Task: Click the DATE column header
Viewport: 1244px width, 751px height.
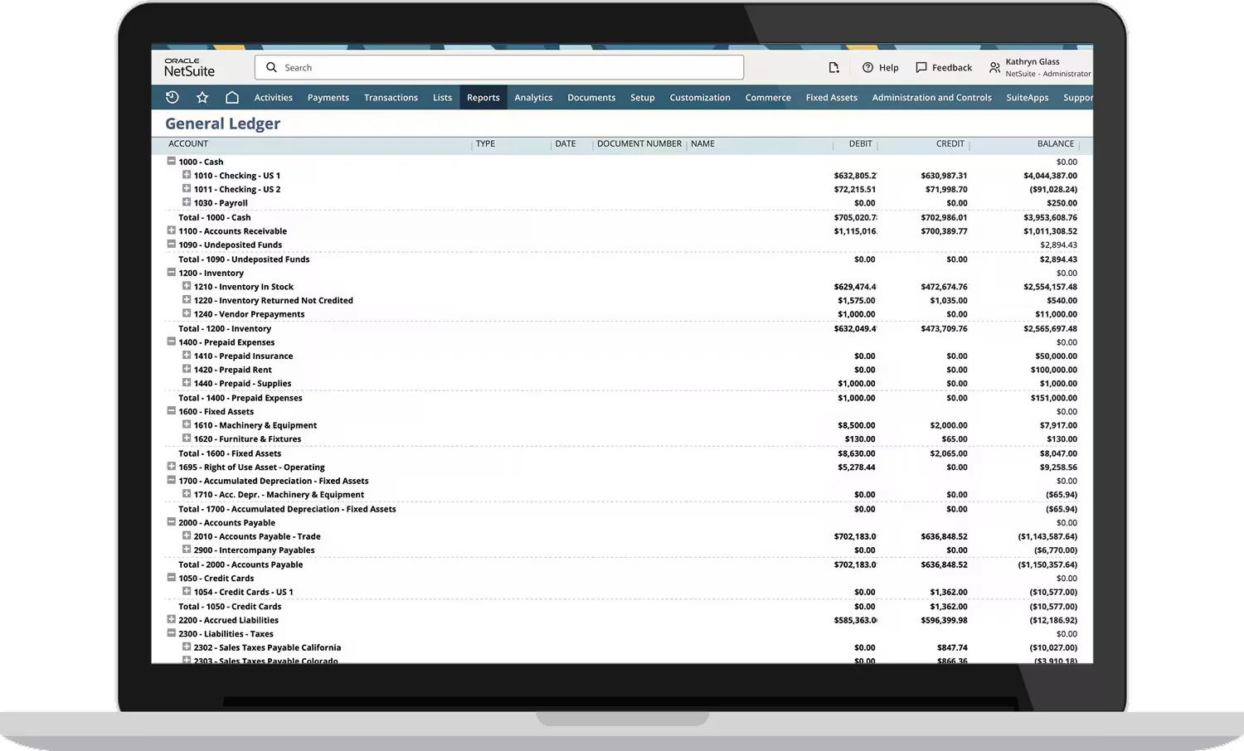Action: click(x=566, y=143)
